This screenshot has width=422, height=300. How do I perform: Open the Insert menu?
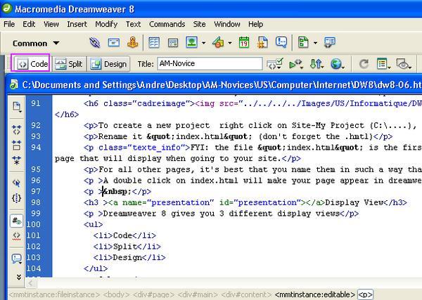[77, 24]
